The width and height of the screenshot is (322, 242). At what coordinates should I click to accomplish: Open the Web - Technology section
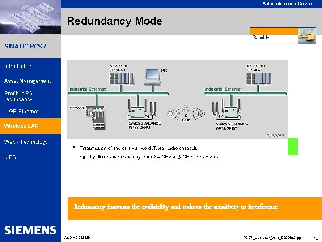click(x=26, y=142)
